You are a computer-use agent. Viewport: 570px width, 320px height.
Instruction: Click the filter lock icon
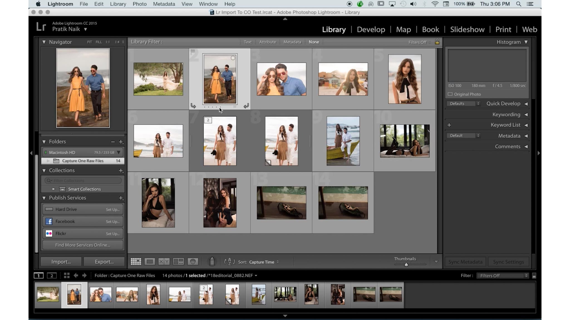coord(437,42)
